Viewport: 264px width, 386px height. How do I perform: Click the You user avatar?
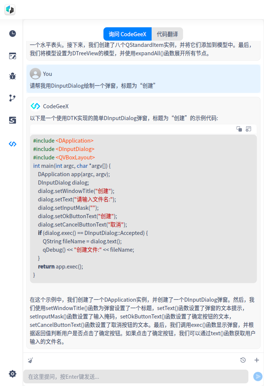pos(35,74)
